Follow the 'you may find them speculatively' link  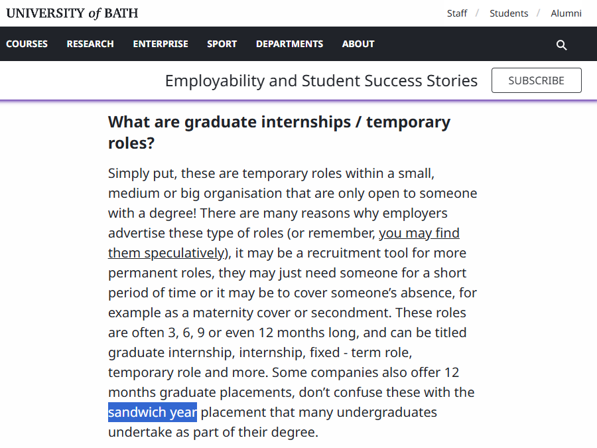(419, 234)
